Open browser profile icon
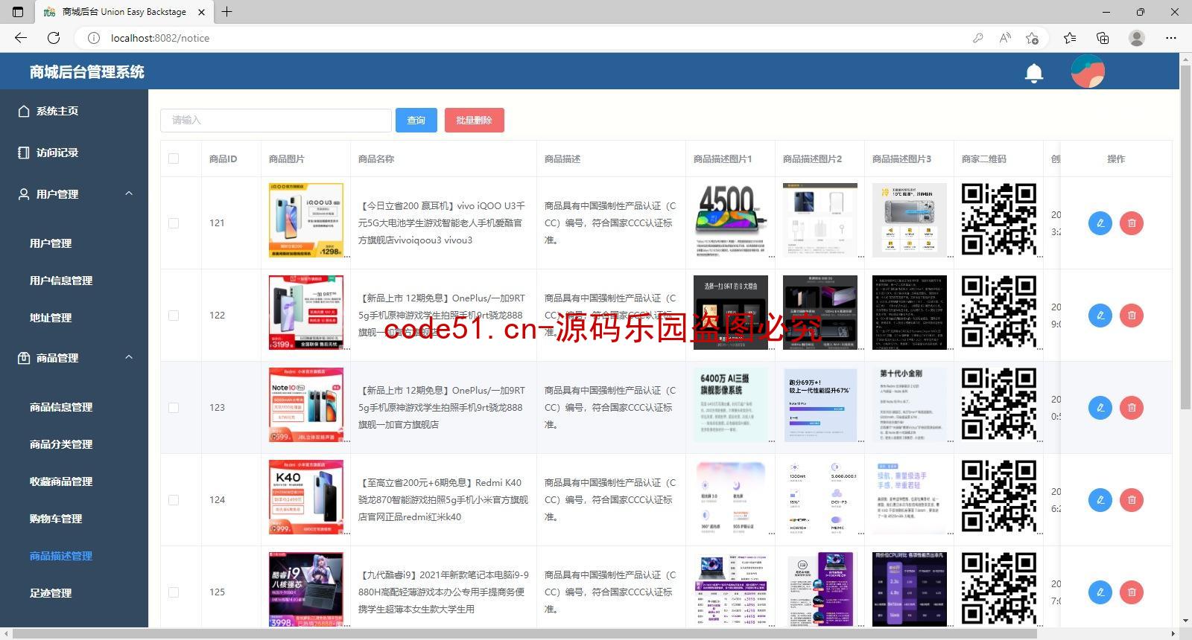The height and width of the screenshot is (640, 1192). (1137, 38)
